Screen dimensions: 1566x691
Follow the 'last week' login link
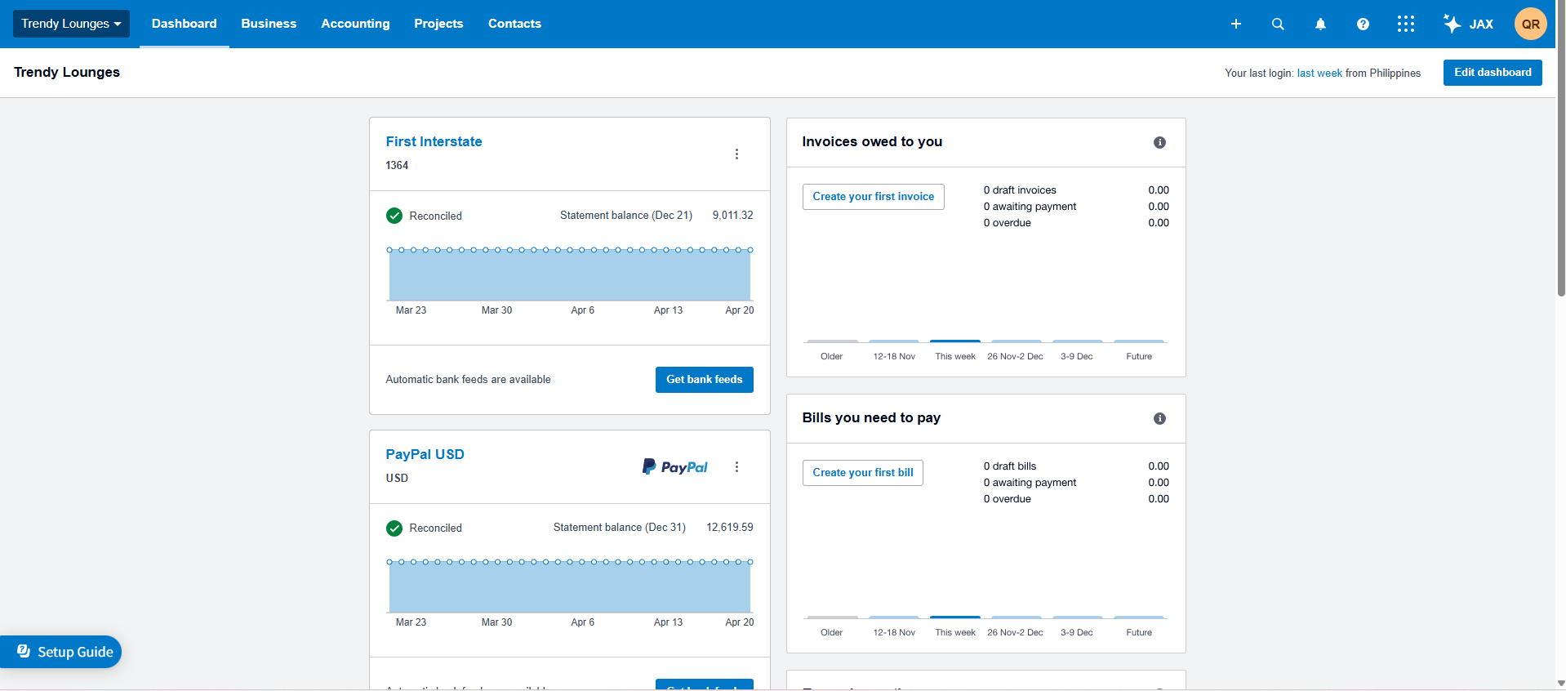[x=1319, y=74]
